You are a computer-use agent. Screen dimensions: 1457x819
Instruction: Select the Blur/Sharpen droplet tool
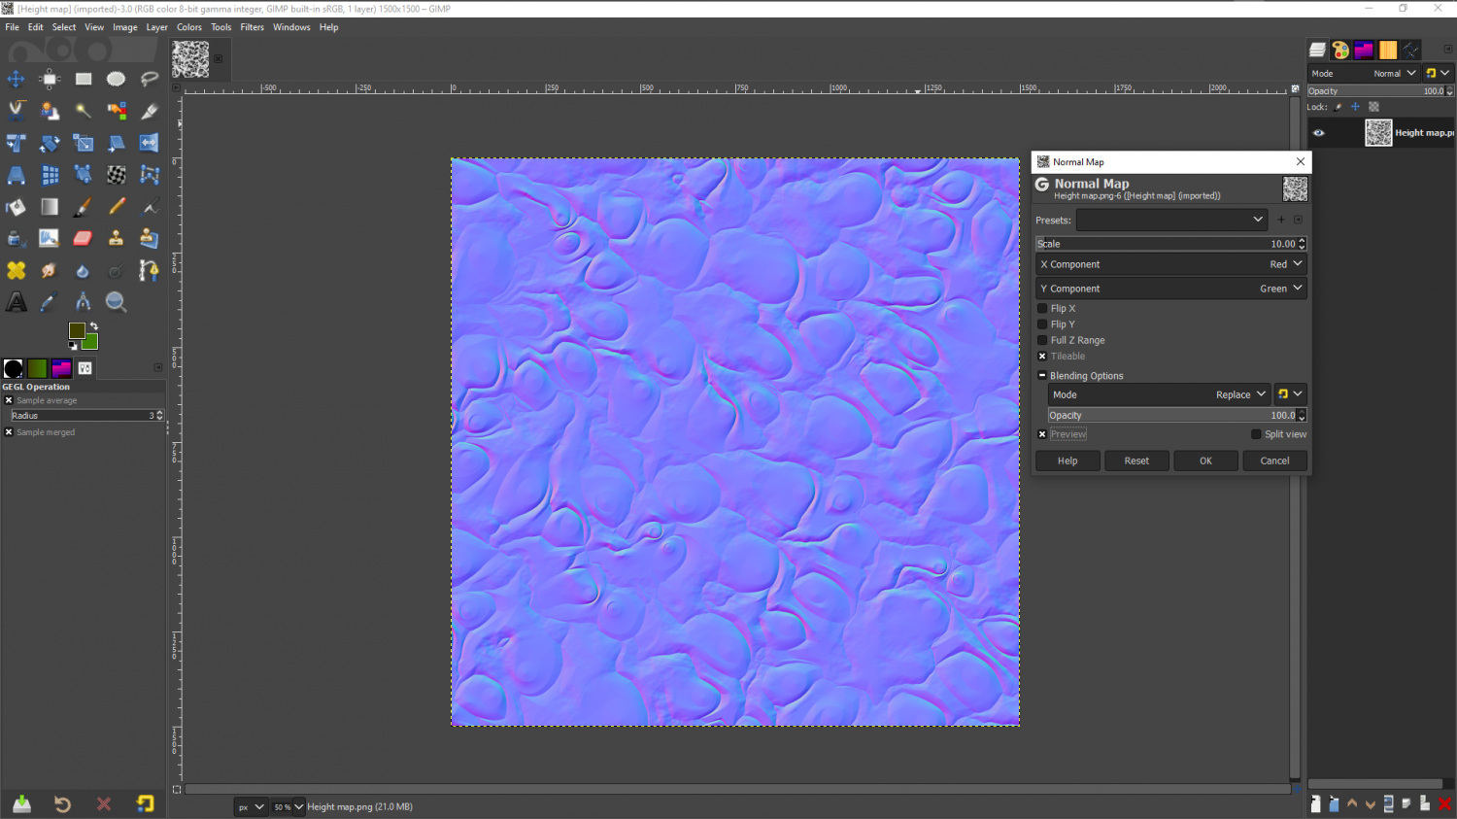pyautogui.click(x=84, y=270)
